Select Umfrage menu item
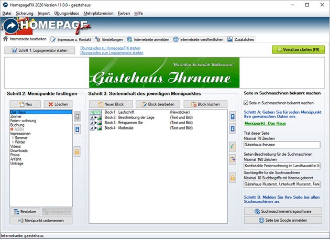This screenshot has height=239, width=330. [17, 164]
